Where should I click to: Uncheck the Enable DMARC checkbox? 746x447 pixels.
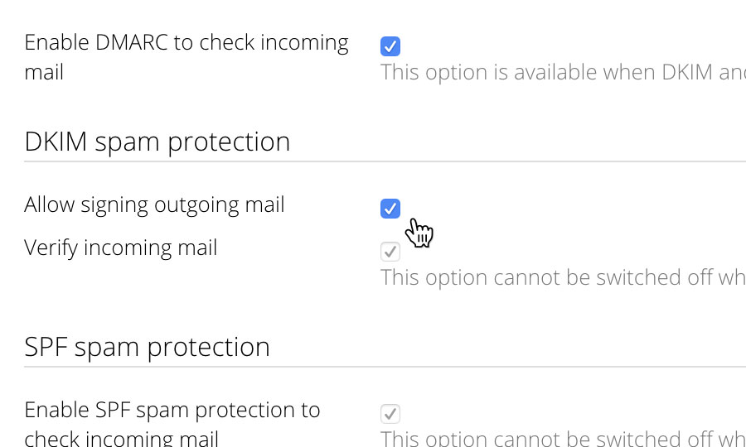click(x=390, y=46)
